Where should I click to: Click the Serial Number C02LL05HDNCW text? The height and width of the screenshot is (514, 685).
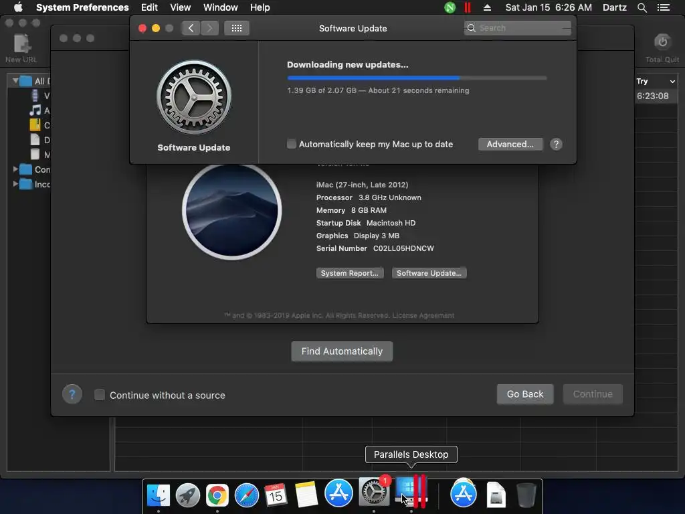[x=375, y=248]
